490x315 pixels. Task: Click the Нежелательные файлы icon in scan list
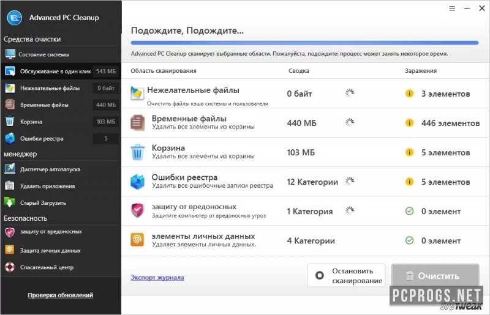tap(137, 93)
